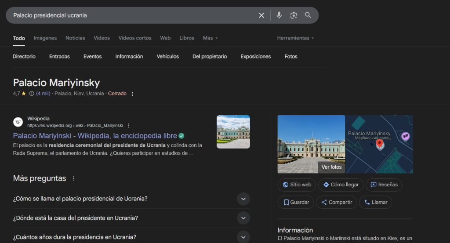Open the Reseñas button
The height and width of the screenshot is (243, 450).
tap(384, 185)
